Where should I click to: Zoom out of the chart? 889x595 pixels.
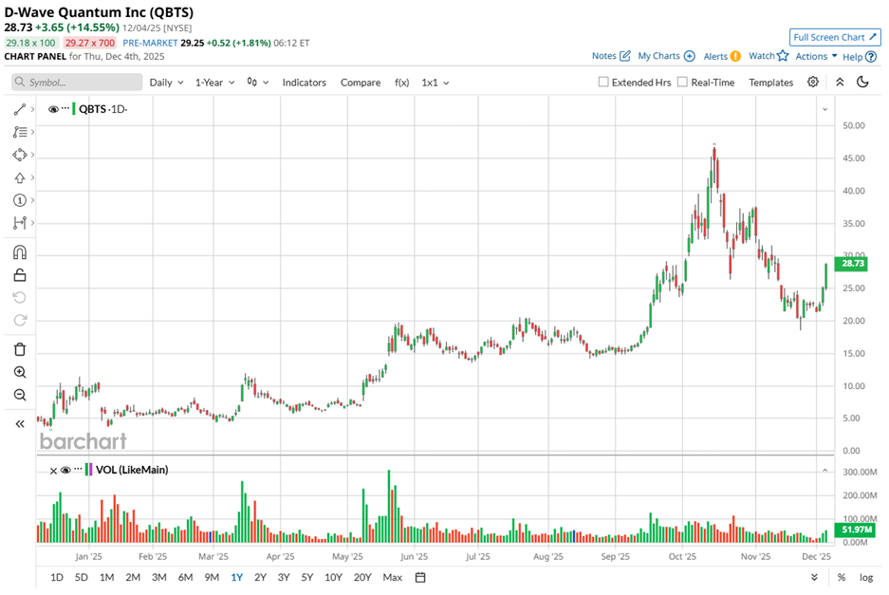pos(20,395)
